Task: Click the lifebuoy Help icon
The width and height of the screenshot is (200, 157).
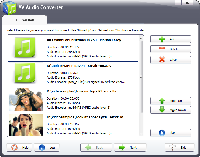Action: point(15,148)
